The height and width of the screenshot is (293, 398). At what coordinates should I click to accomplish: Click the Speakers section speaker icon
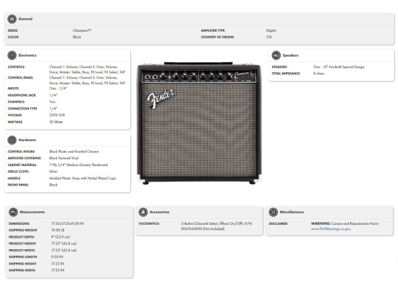point(276,55)
